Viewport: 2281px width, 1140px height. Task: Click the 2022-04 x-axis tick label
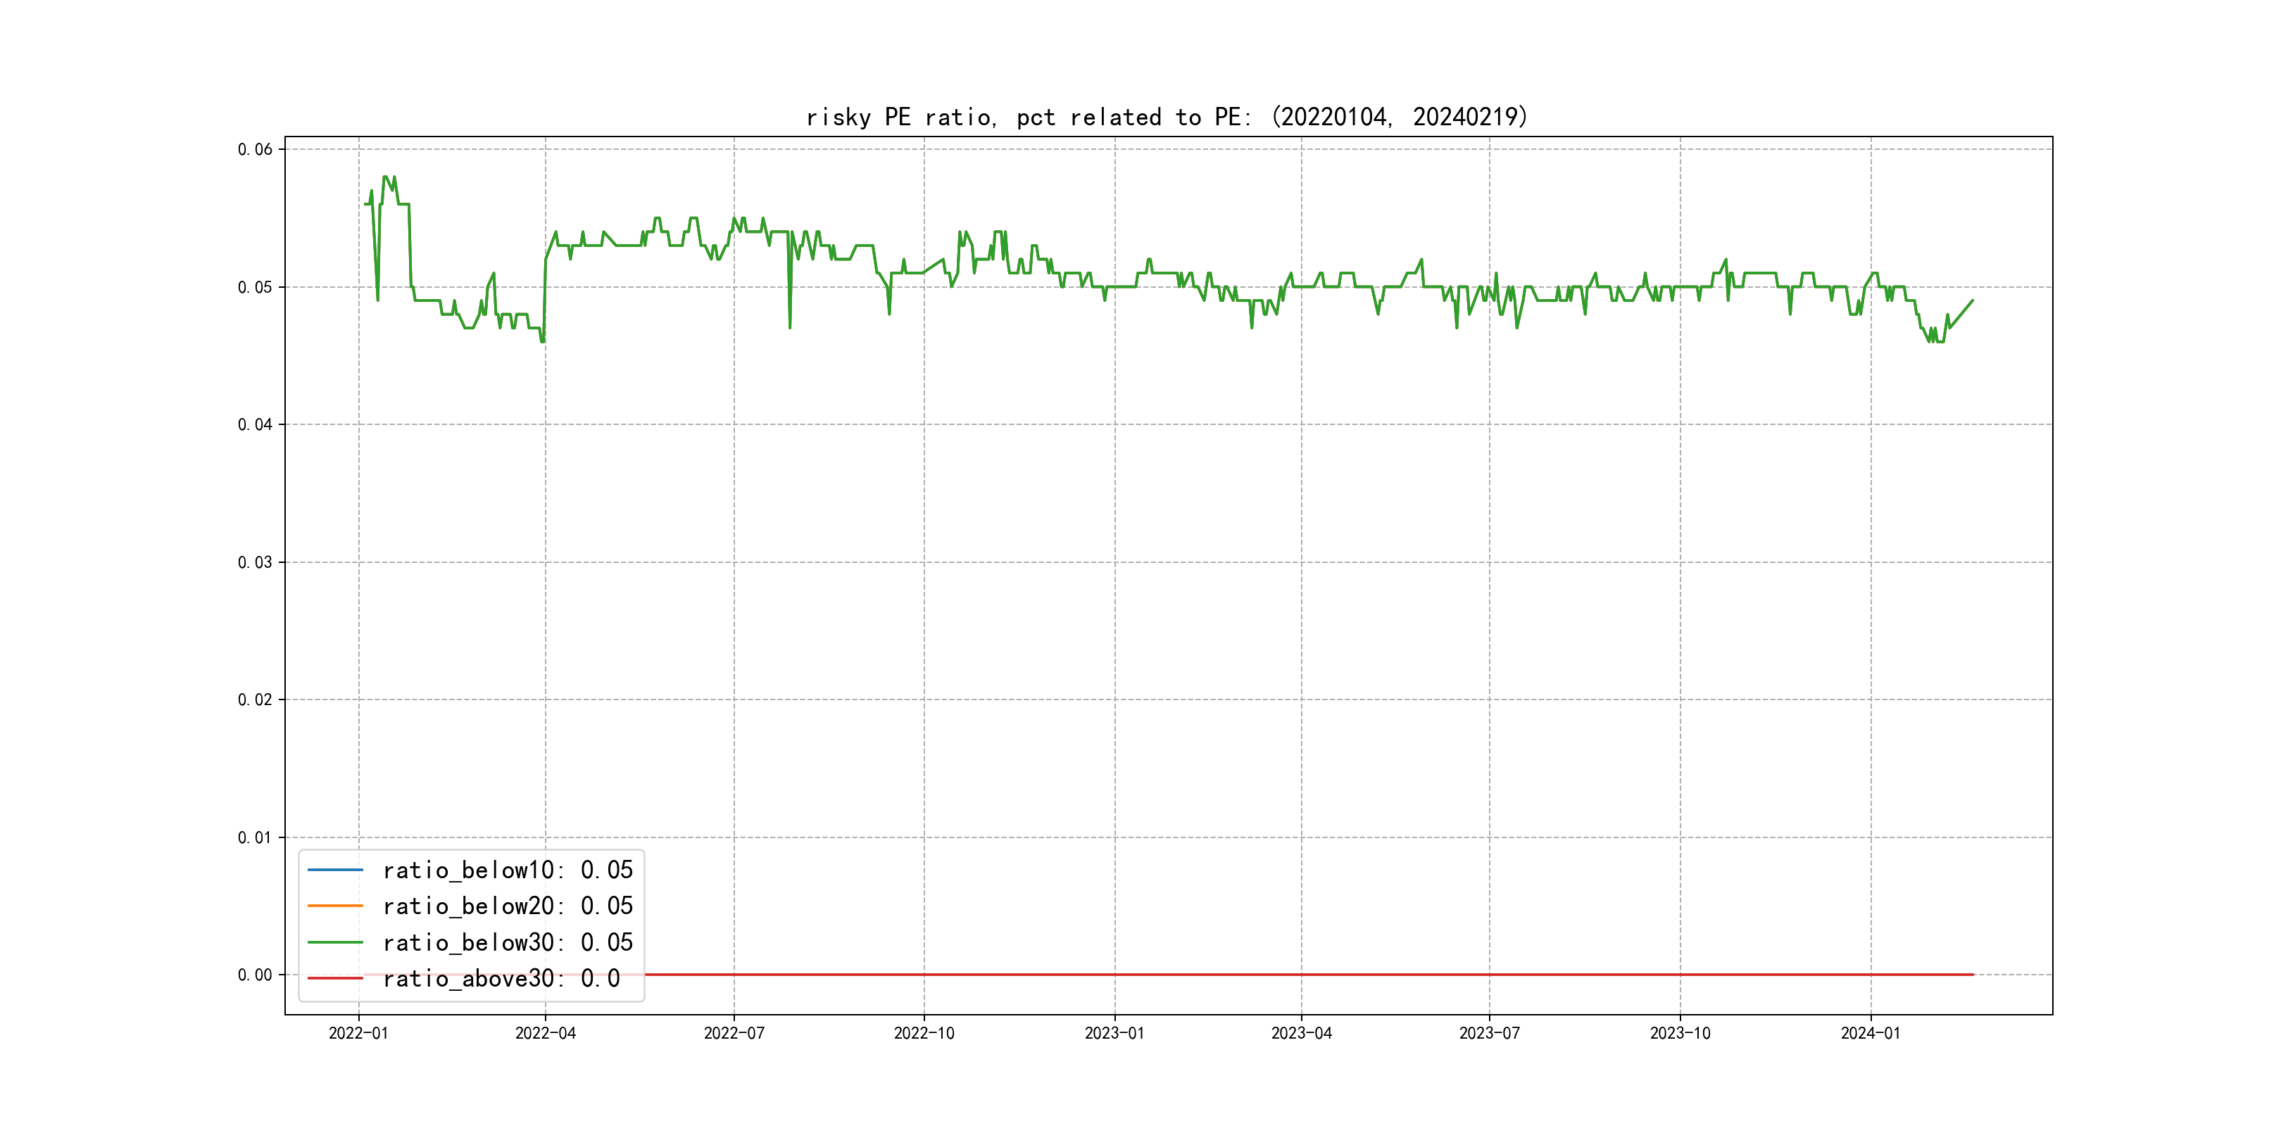point(546,1033)
